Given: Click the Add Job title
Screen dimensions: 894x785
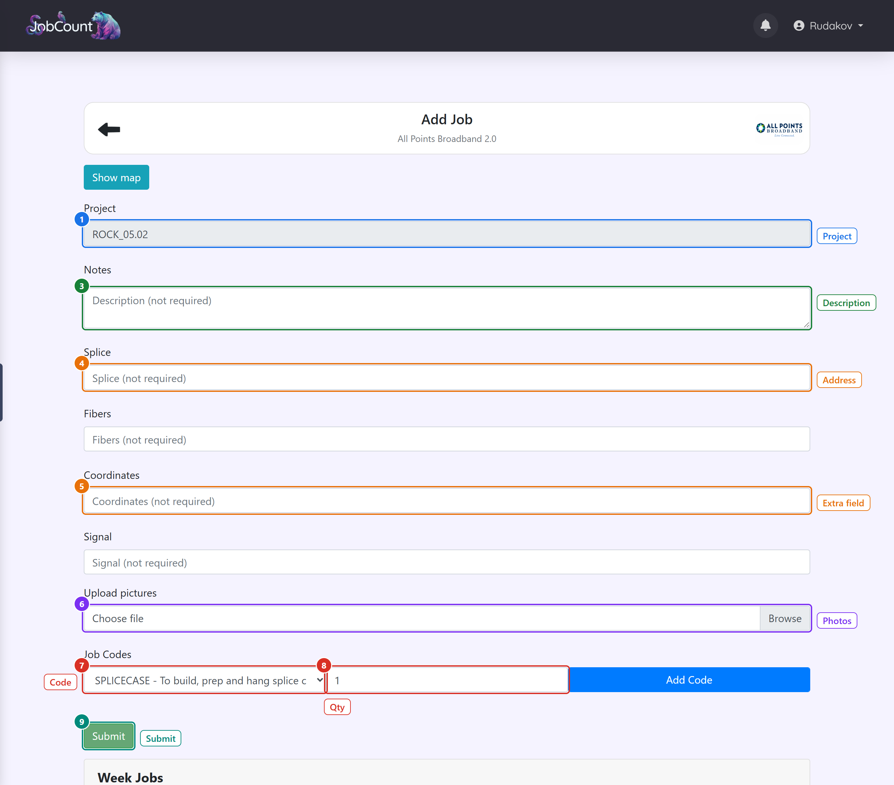Looking at the screenshot, I should pos(447,119).
